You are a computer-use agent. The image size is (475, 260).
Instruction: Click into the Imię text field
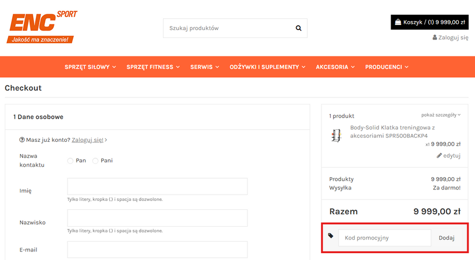(x=157, y=187)
